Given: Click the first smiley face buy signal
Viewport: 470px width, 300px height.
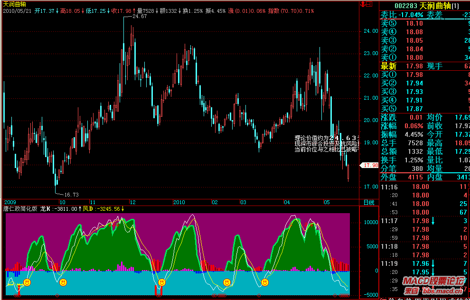Looking at the screenshot, I should click(27, 282).
